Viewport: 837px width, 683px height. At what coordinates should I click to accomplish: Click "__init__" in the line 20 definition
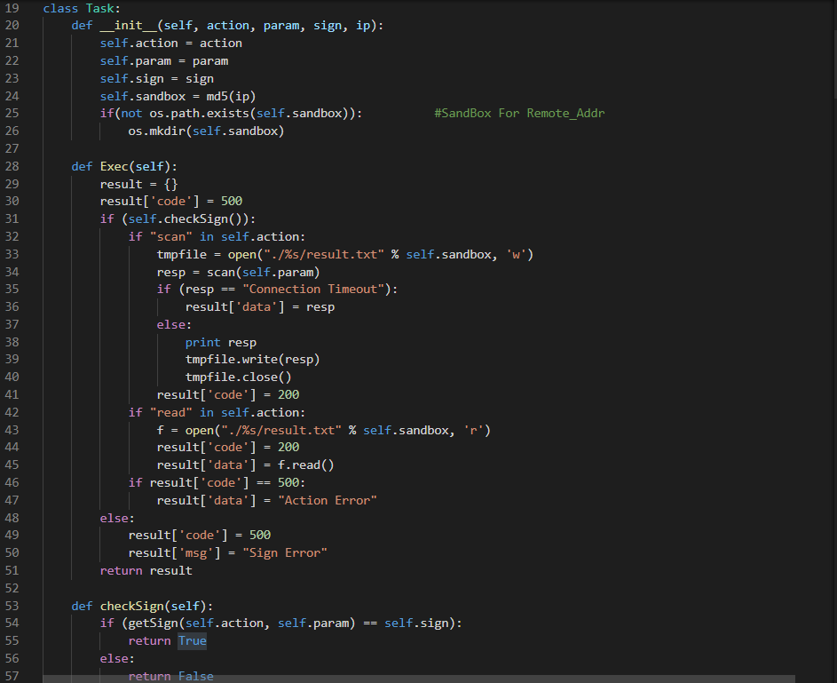128,26
